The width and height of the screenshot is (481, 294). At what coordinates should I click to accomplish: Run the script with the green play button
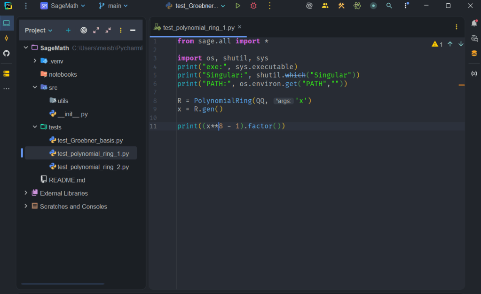tap(238, 6)
